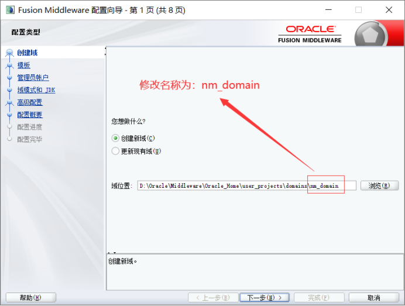Click the 高级配置 step node icon

(x=9, y=102)
